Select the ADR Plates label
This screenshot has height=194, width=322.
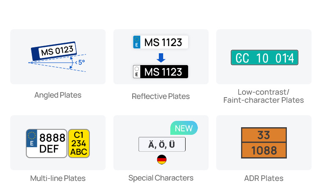click(x=264, y=178)
